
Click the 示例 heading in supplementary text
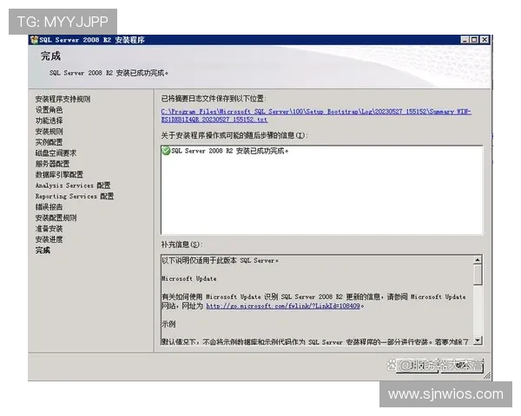tap(168, 324)
